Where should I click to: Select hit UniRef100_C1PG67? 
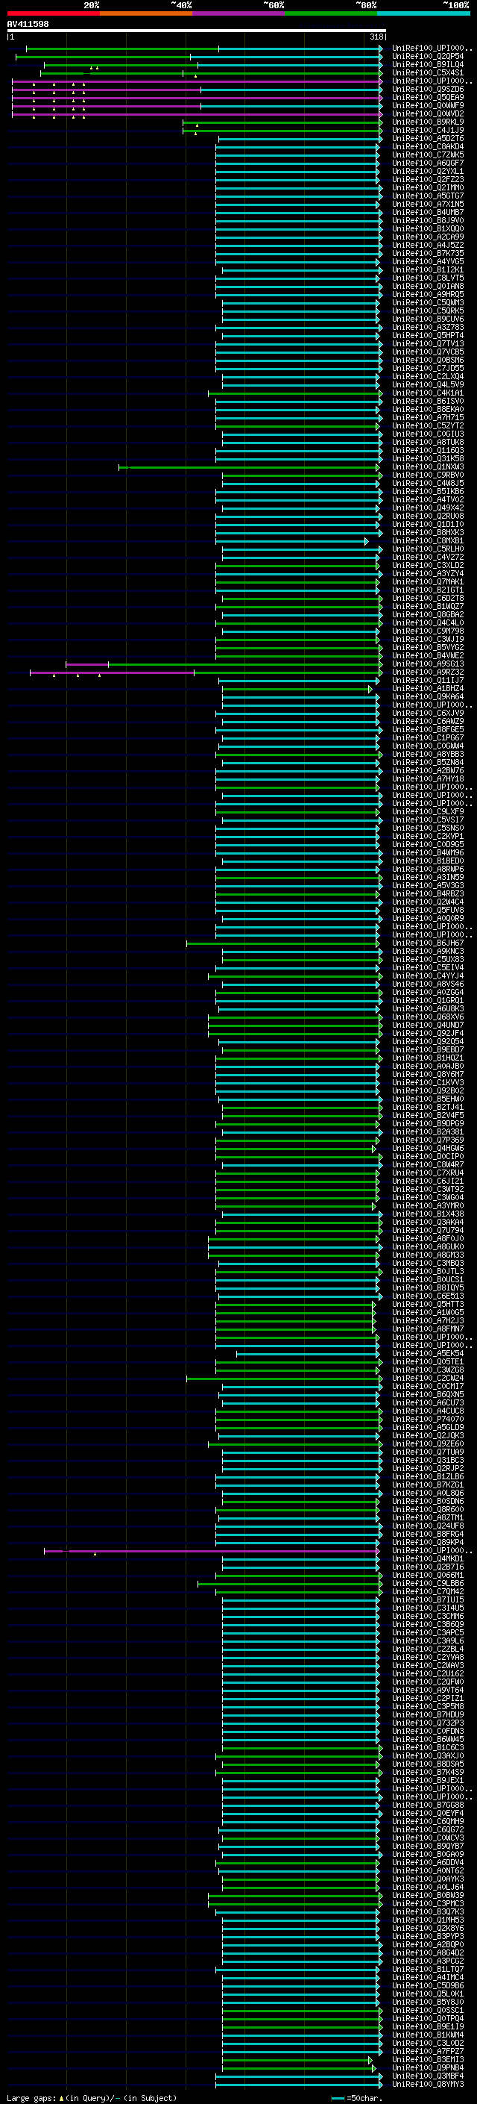click(x=427, y=737)
